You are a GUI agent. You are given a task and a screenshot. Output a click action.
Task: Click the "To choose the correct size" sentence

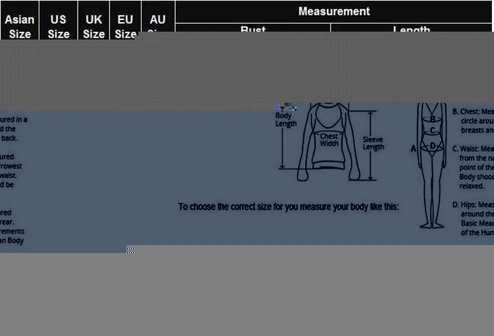pyautogui.click(x=288, y=207)
